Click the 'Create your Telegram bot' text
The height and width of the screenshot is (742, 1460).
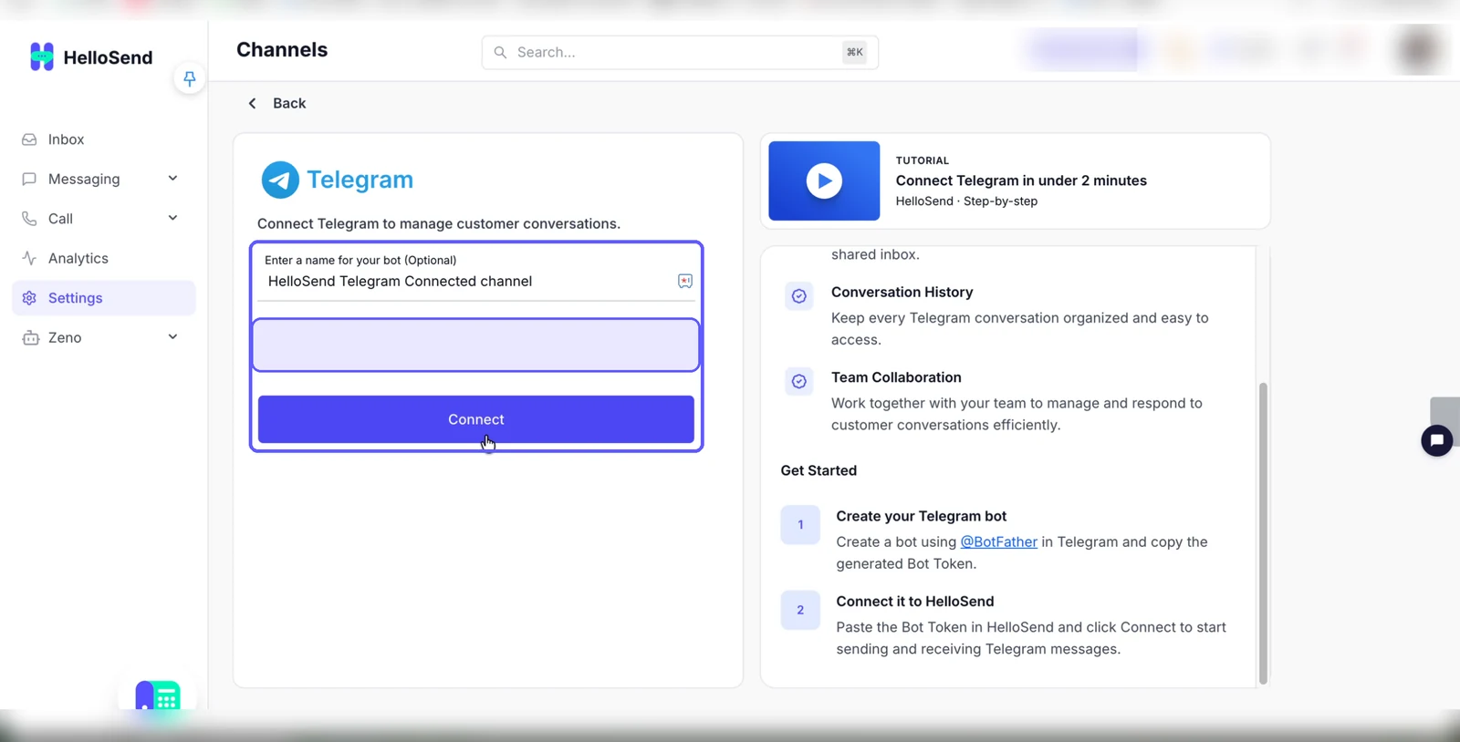pos(922,516)
